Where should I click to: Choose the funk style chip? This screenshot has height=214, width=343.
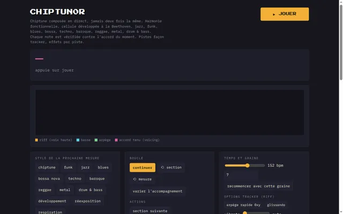pyautogui.click(x=68, y=167)
